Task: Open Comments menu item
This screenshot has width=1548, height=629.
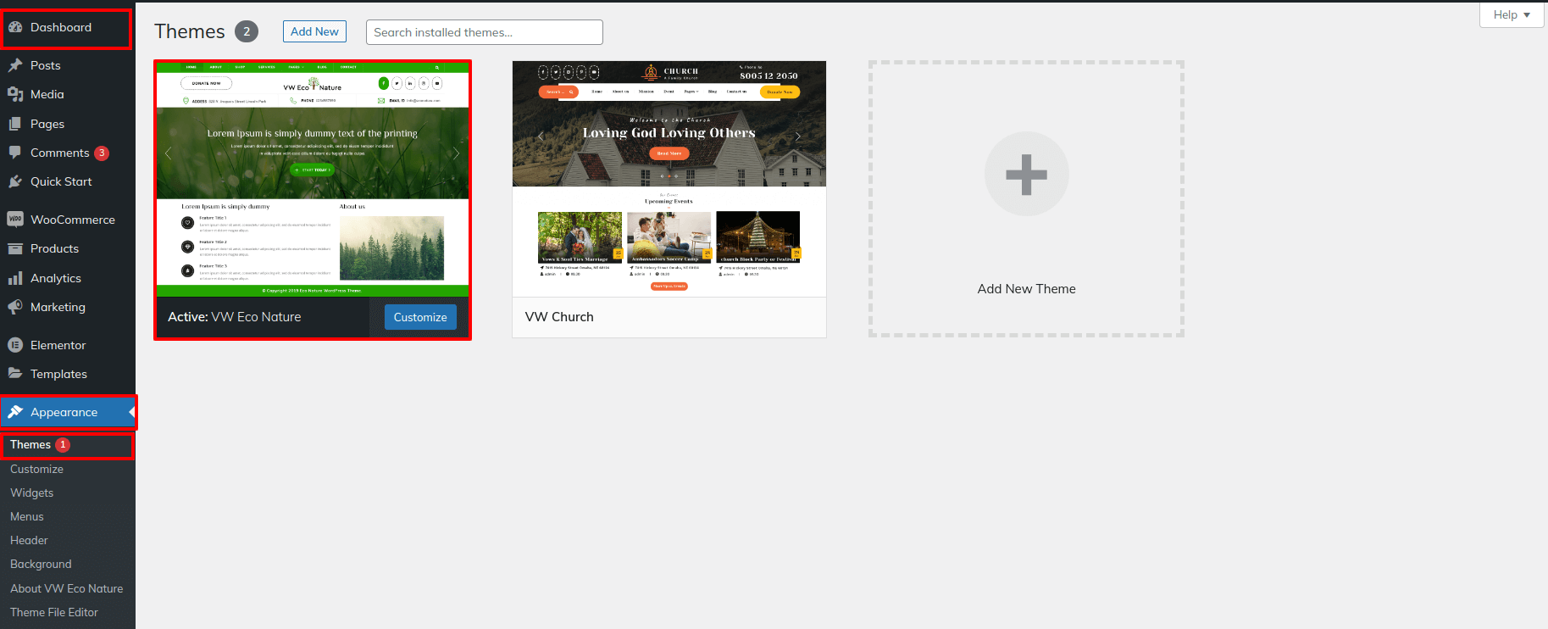Action: (59, 153)
